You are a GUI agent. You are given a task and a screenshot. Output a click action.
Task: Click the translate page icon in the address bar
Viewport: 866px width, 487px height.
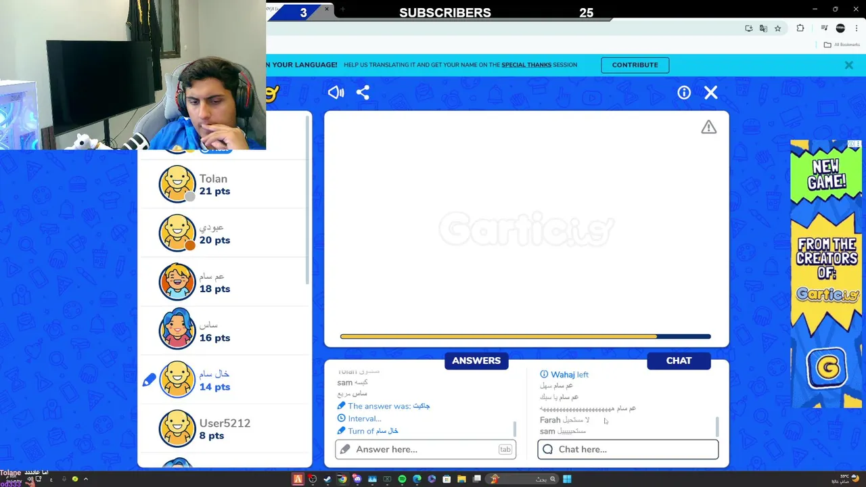(x=763, y=28)
